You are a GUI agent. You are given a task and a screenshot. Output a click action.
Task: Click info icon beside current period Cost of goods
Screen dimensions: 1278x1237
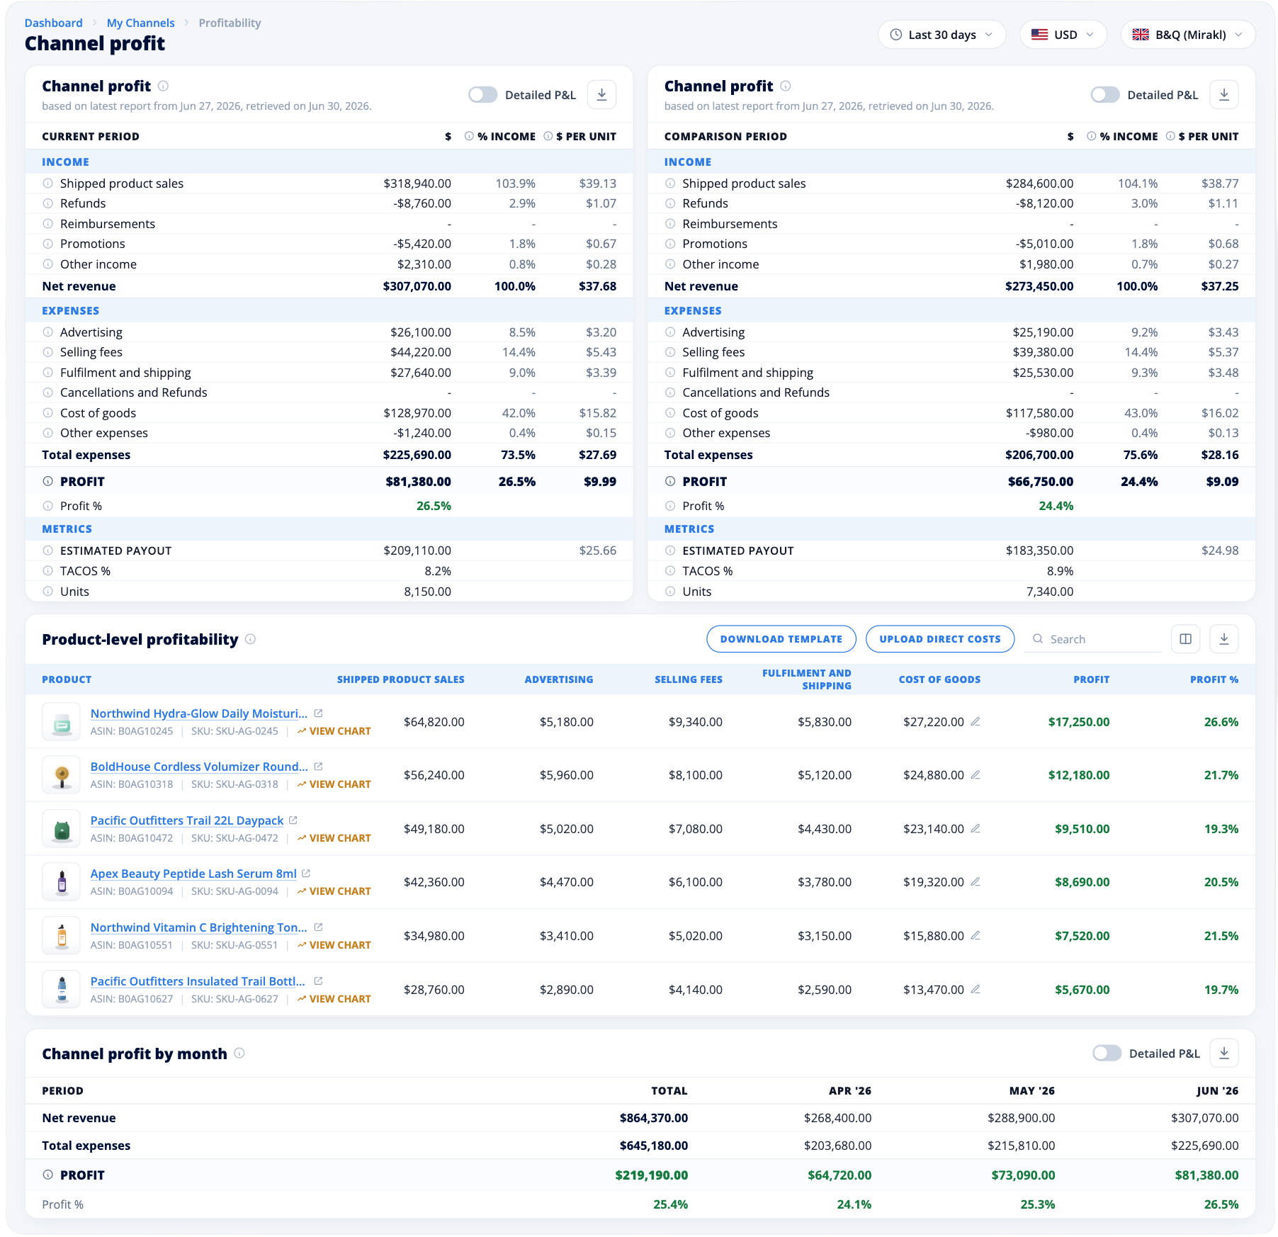[47, 413]
